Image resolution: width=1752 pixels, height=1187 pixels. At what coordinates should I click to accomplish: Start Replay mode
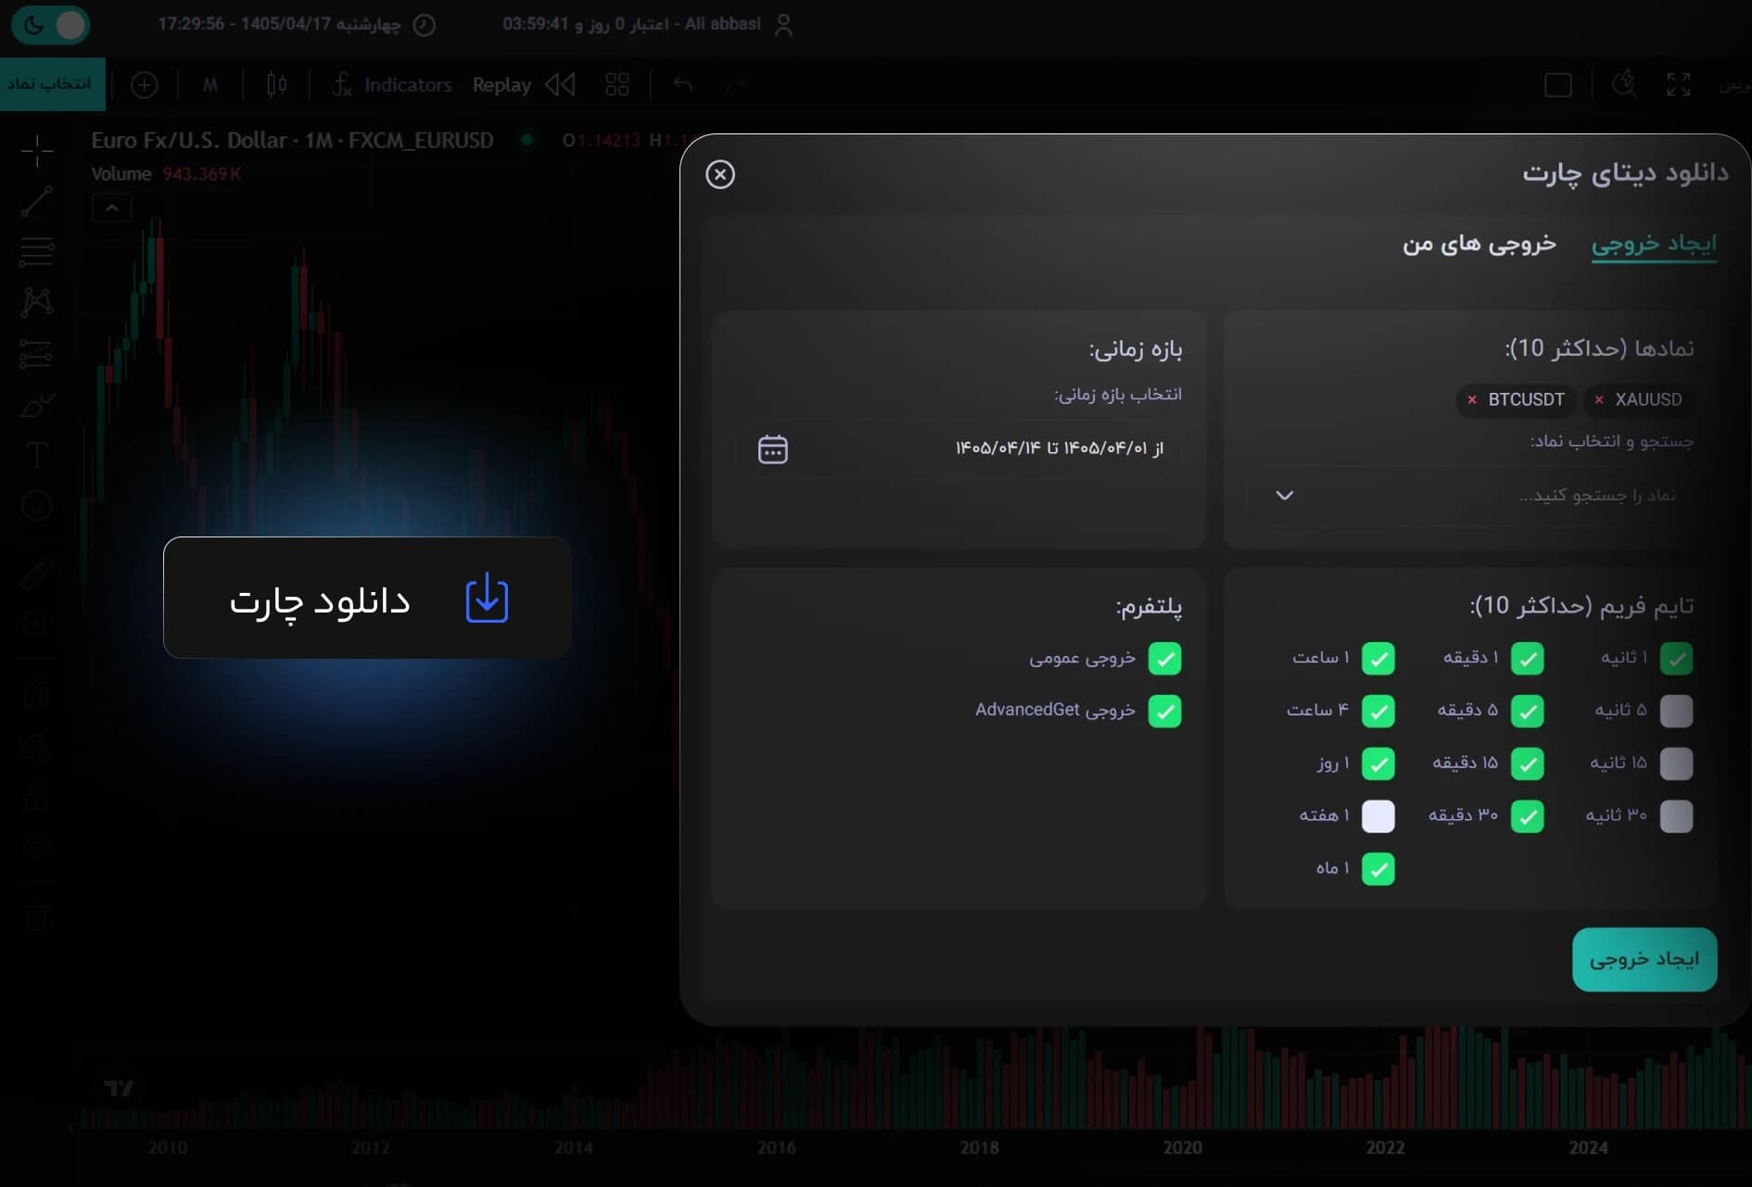click(x=524, y=85)
